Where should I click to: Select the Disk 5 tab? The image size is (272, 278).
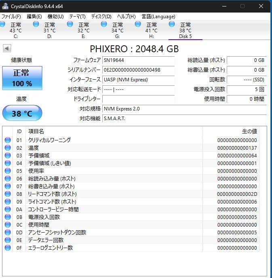point(185,30)
